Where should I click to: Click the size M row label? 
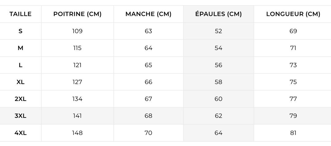[x=21, y=48]
